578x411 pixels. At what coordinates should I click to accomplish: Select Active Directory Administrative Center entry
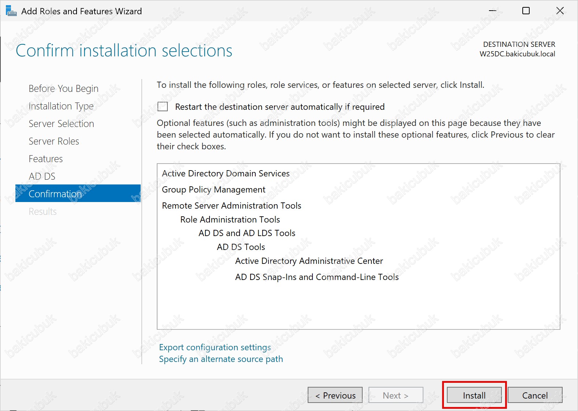pos(309,261)
